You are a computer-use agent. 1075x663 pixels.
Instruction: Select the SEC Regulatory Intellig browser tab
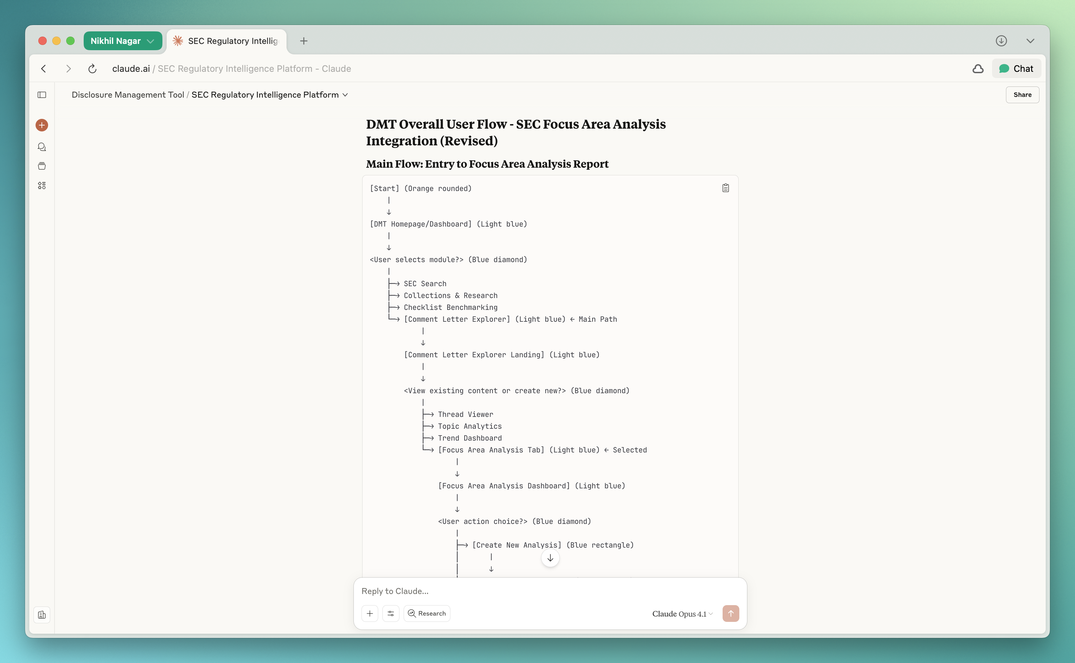tap(227, 41)
